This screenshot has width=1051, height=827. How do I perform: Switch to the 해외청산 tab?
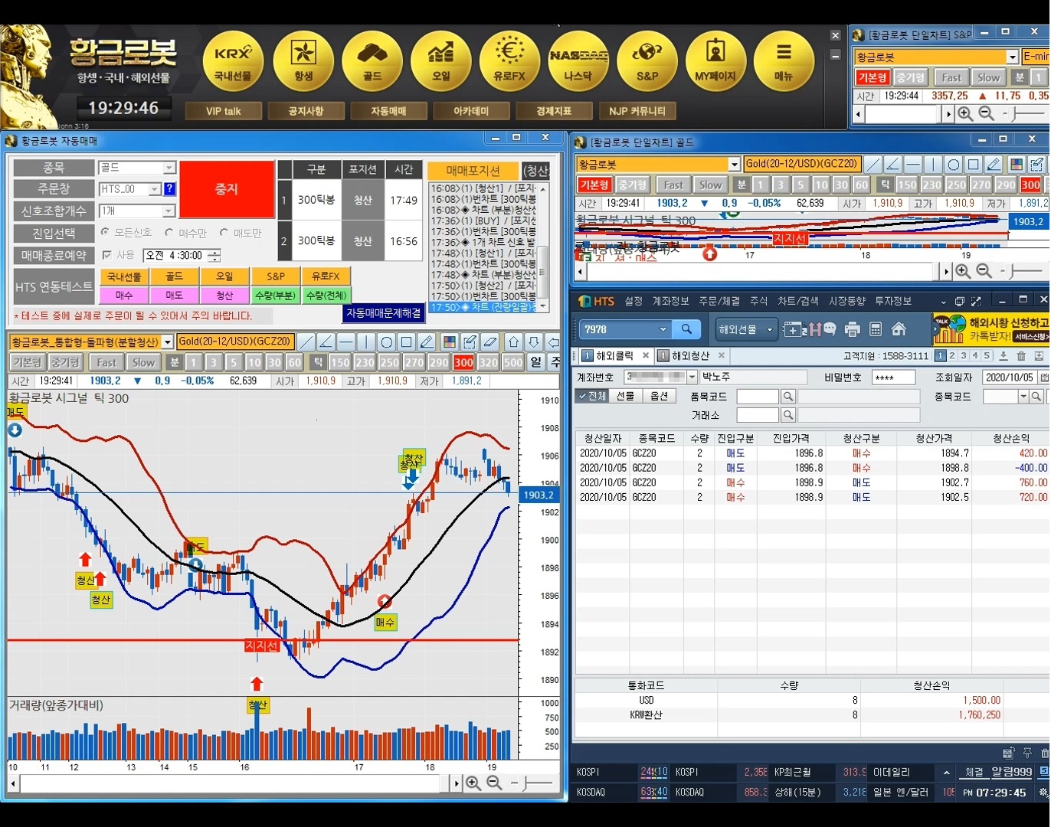691,356
